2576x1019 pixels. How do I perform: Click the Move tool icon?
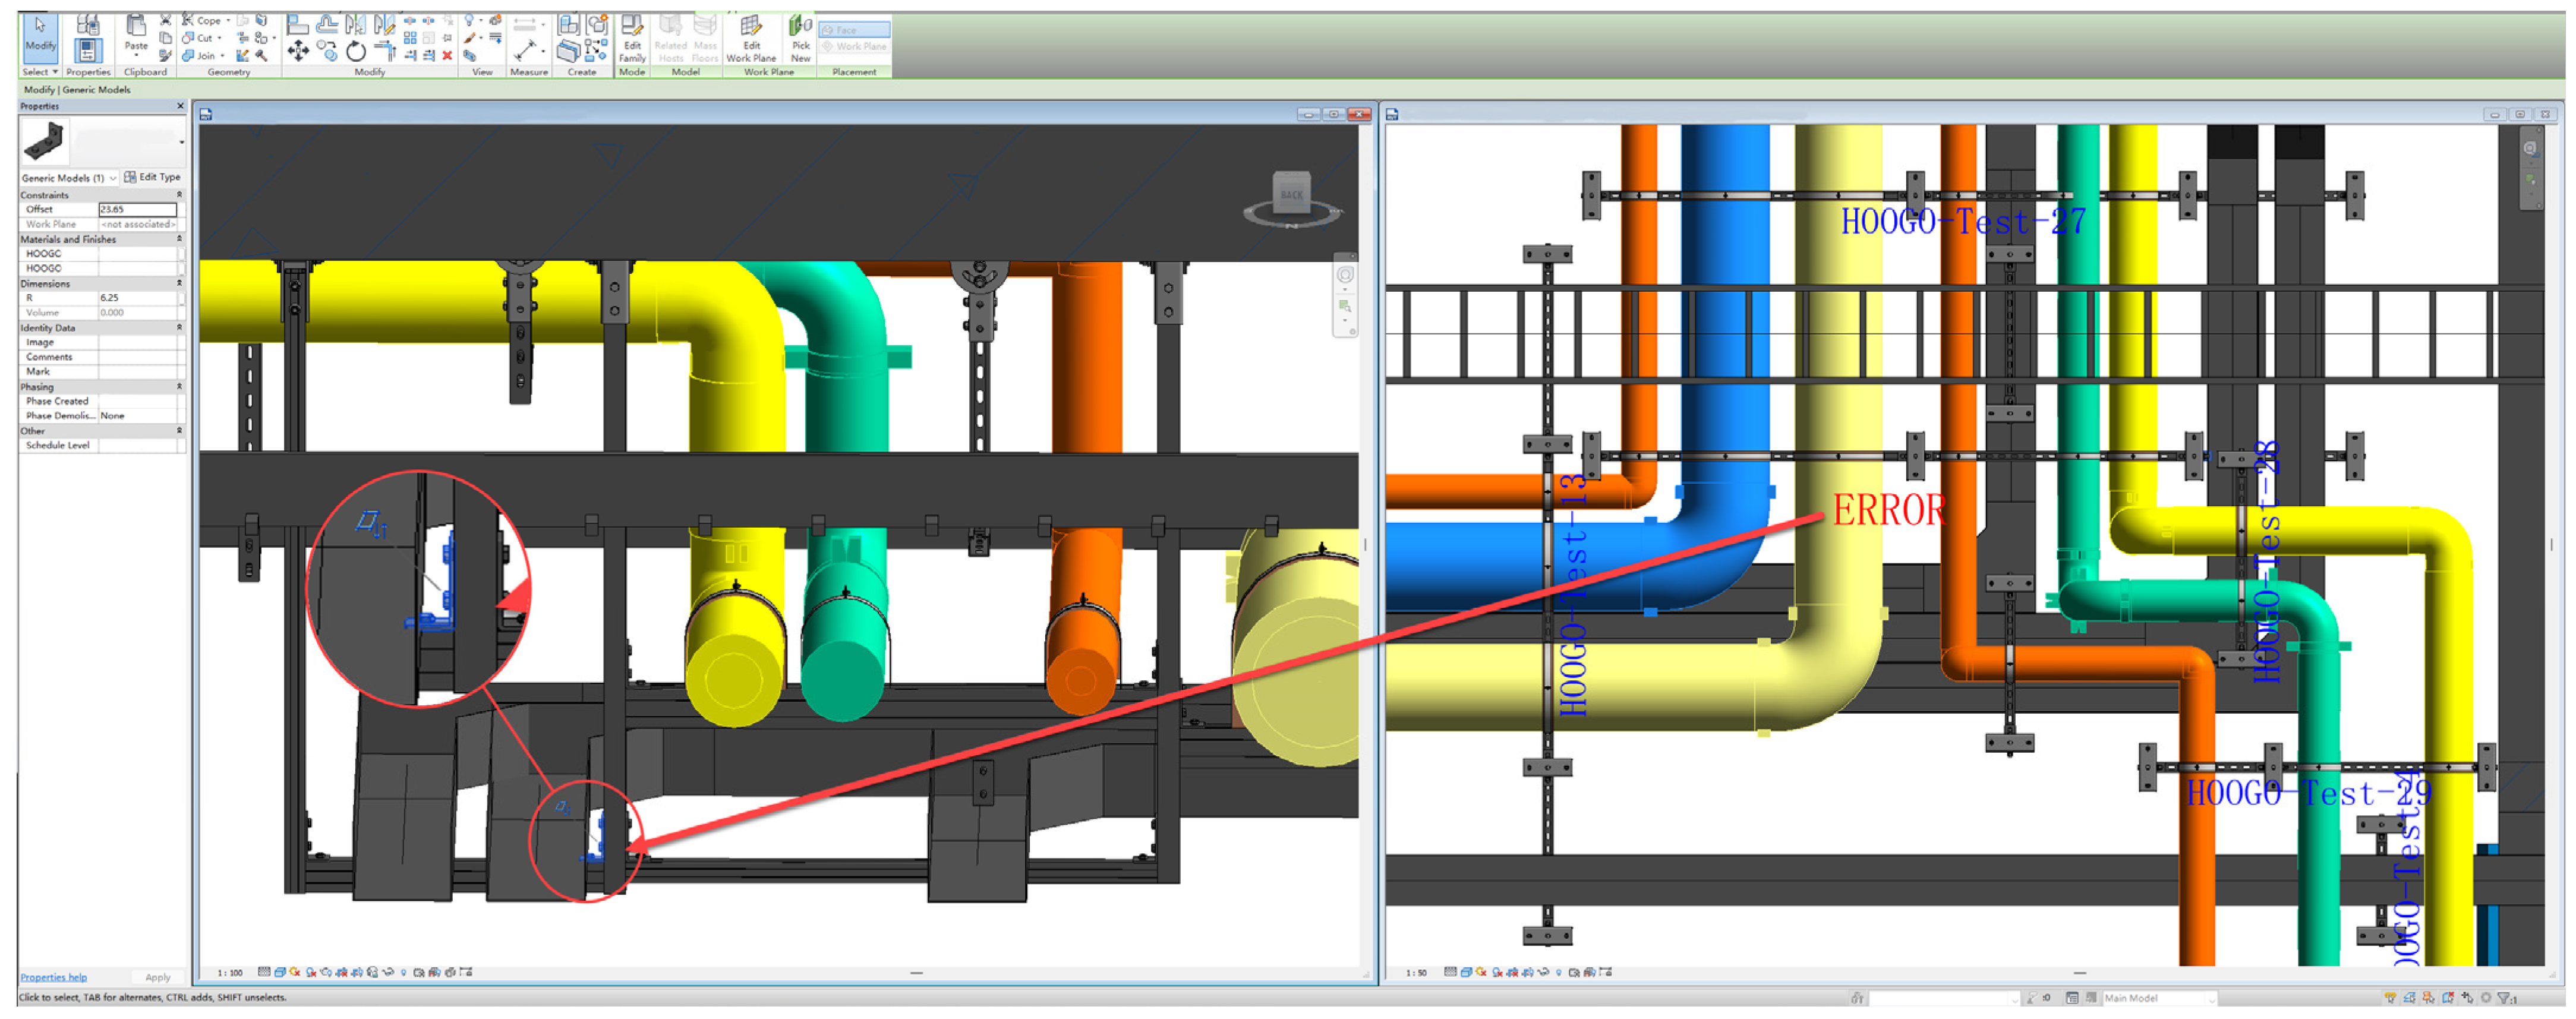point(298,51)
